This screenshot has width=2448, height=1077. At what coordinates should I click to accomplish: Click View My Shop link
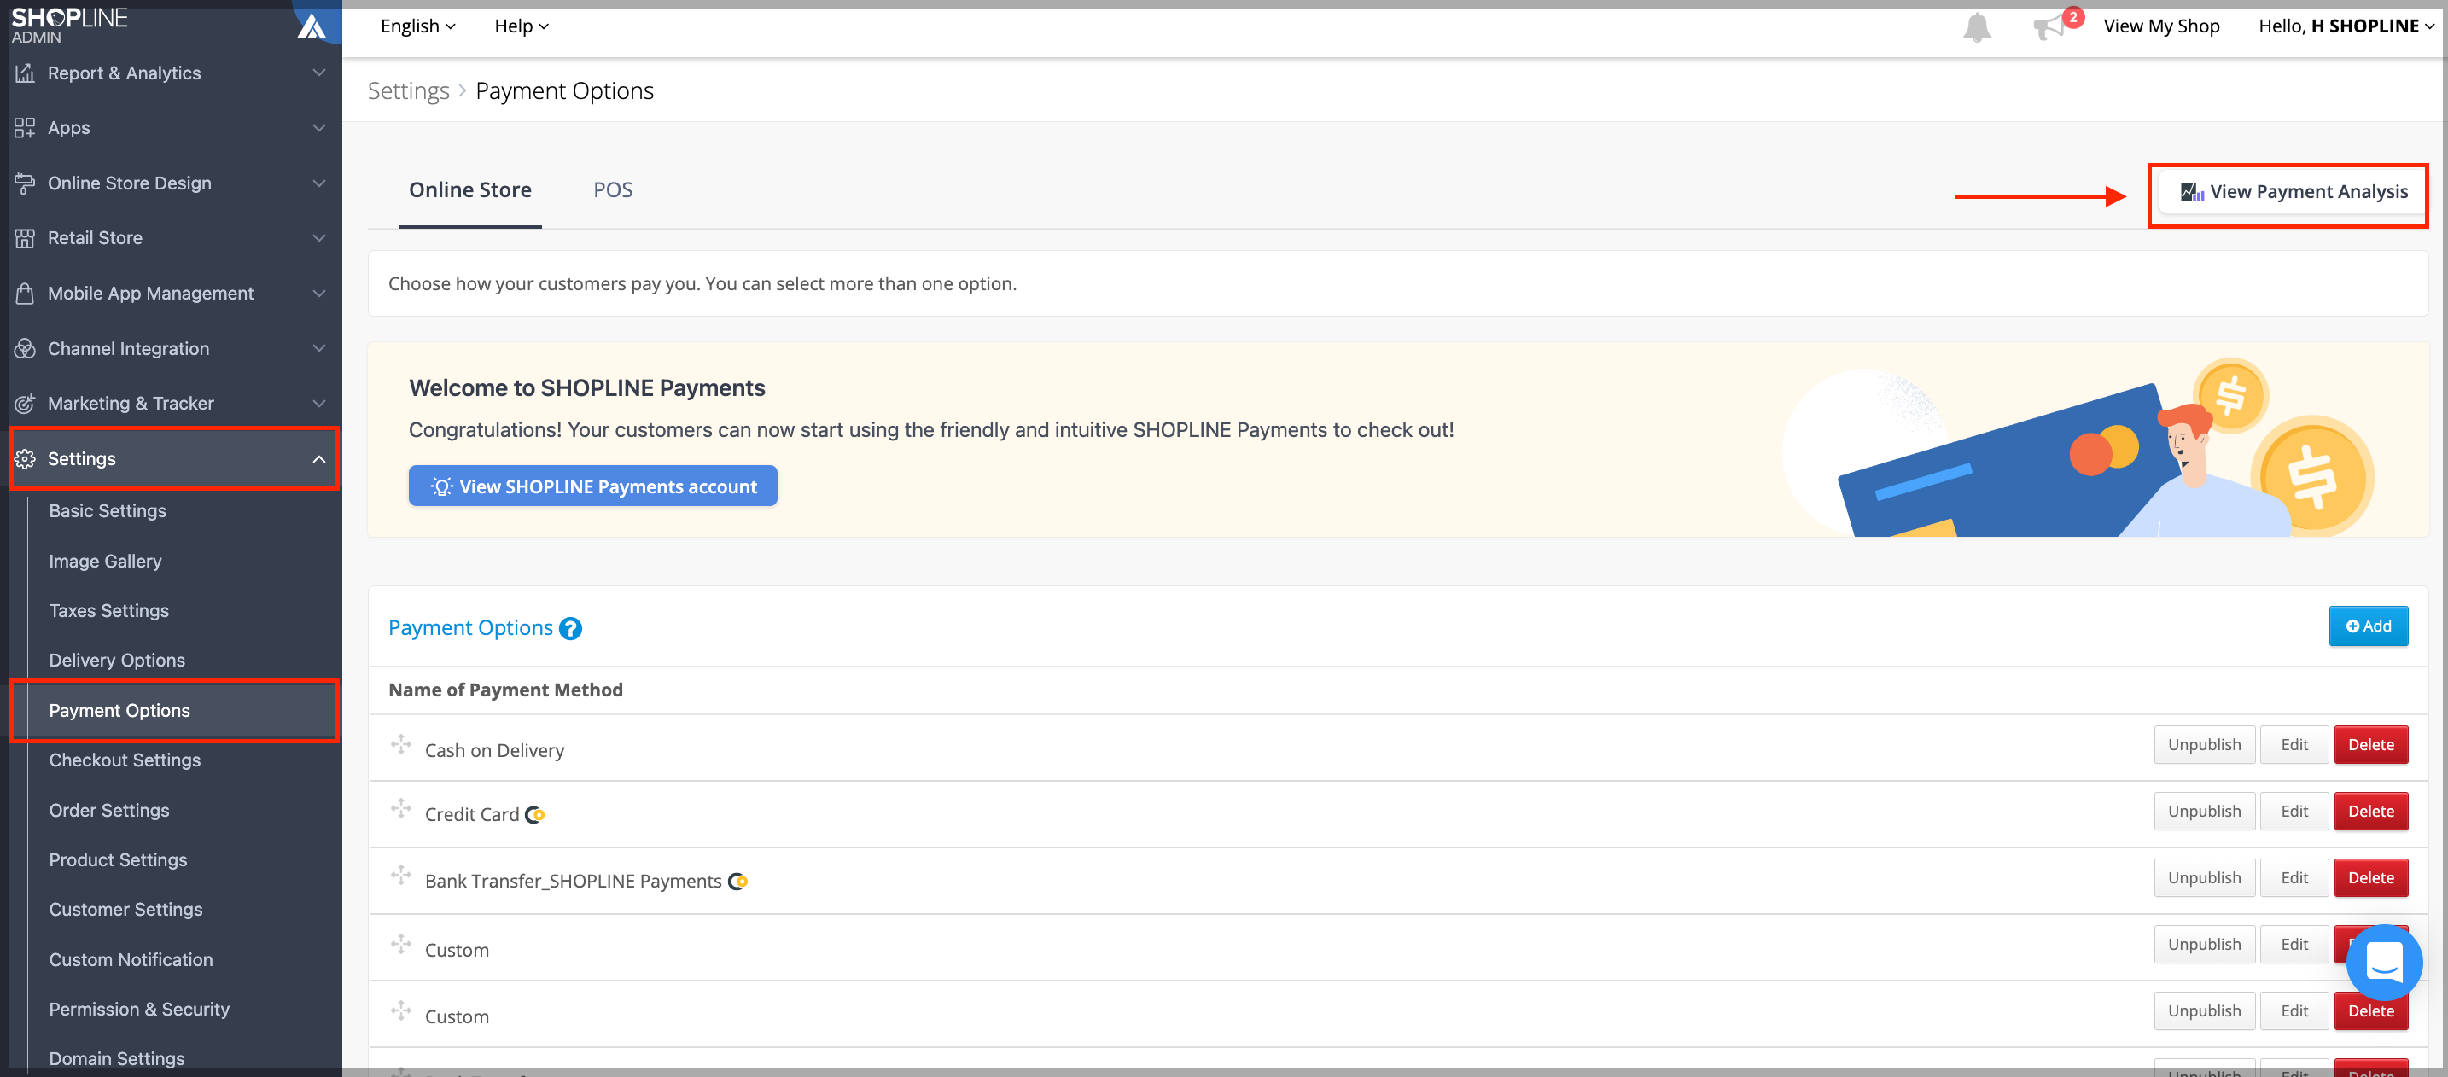(2161, 26)
